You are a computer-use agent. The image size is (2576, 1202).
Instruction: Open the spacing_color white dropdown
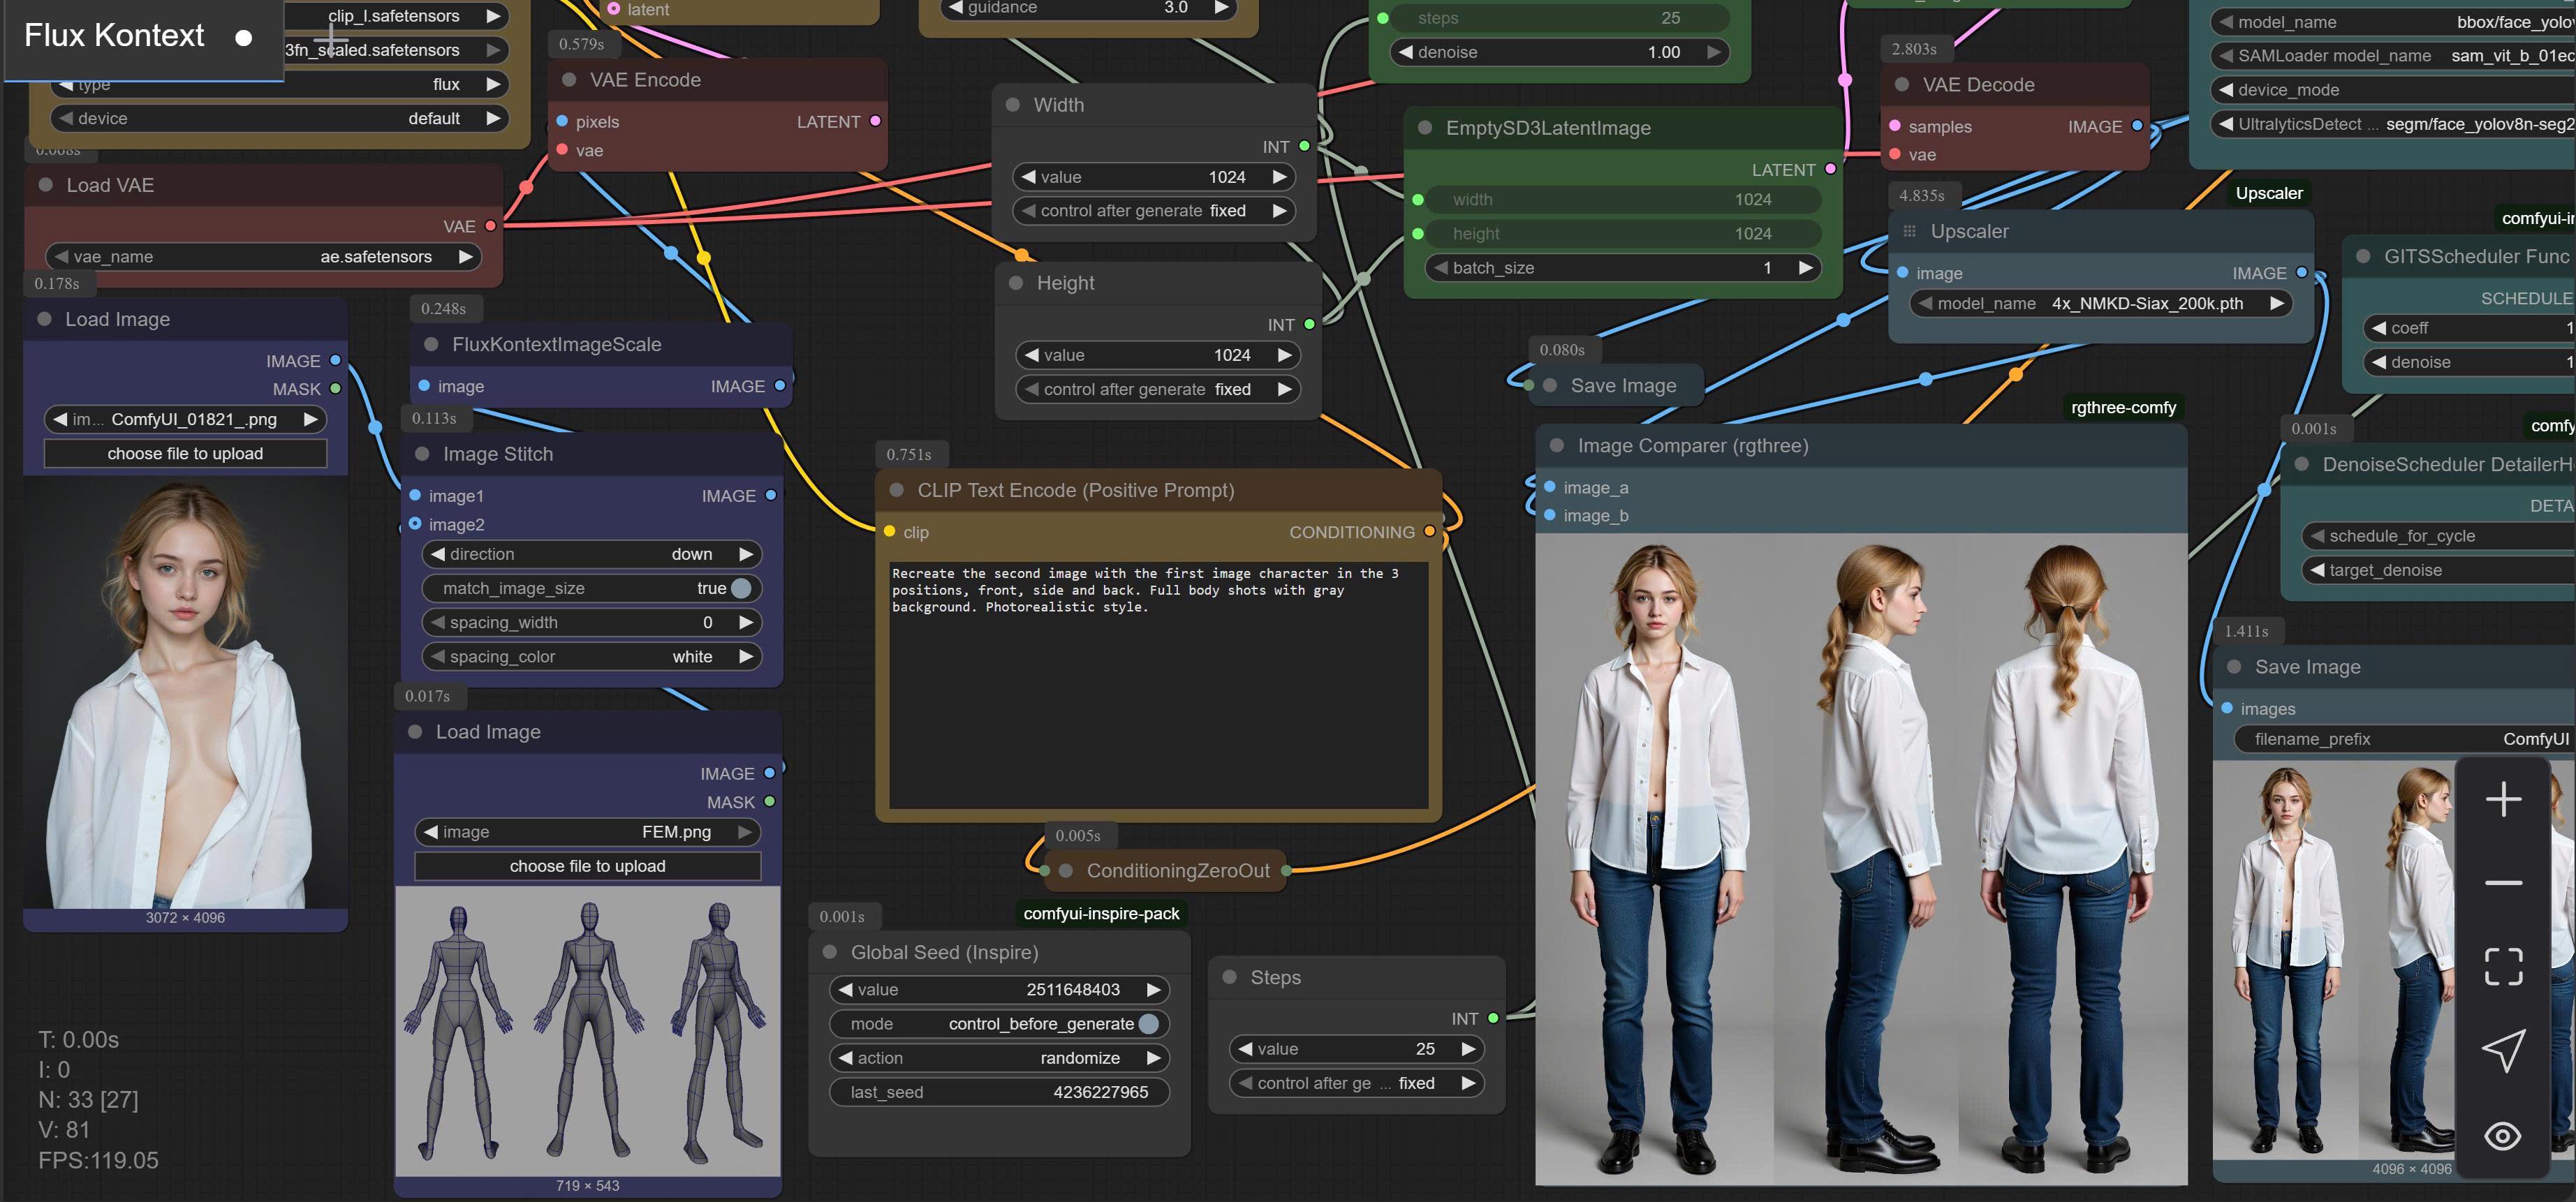[591, 656]
